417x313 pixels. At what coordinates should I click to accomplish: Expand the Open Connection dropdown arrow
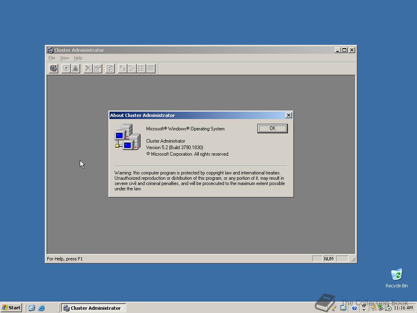57,66
